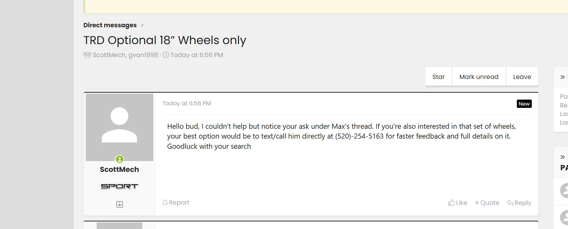Click the chevron after Direct messages breadcrumb
The width and height of the screenshot is (568, 229).
[x=142, y=25]
